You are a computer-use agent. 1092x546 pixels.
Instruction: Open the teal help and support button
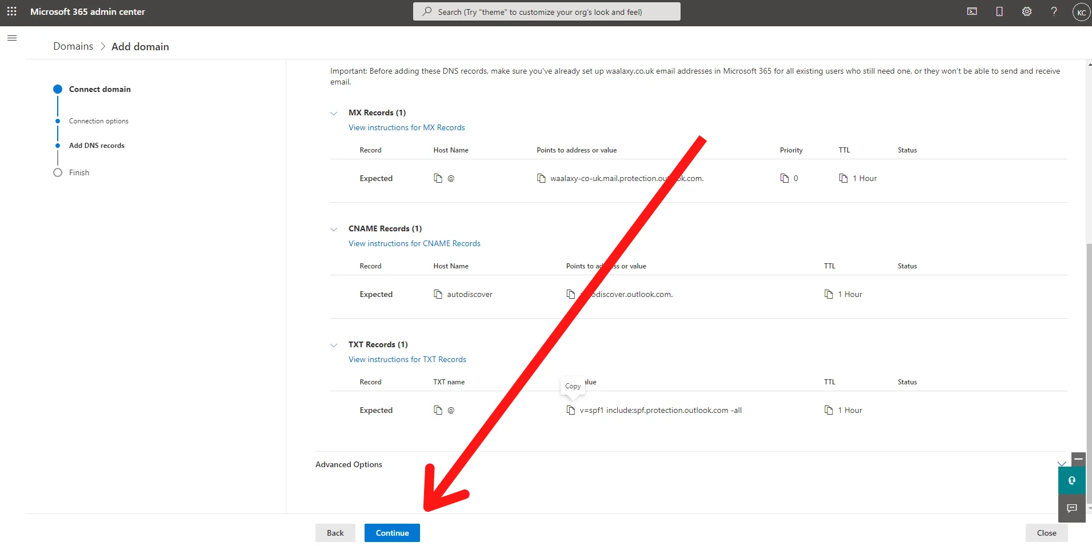[x=1072, y=480]
